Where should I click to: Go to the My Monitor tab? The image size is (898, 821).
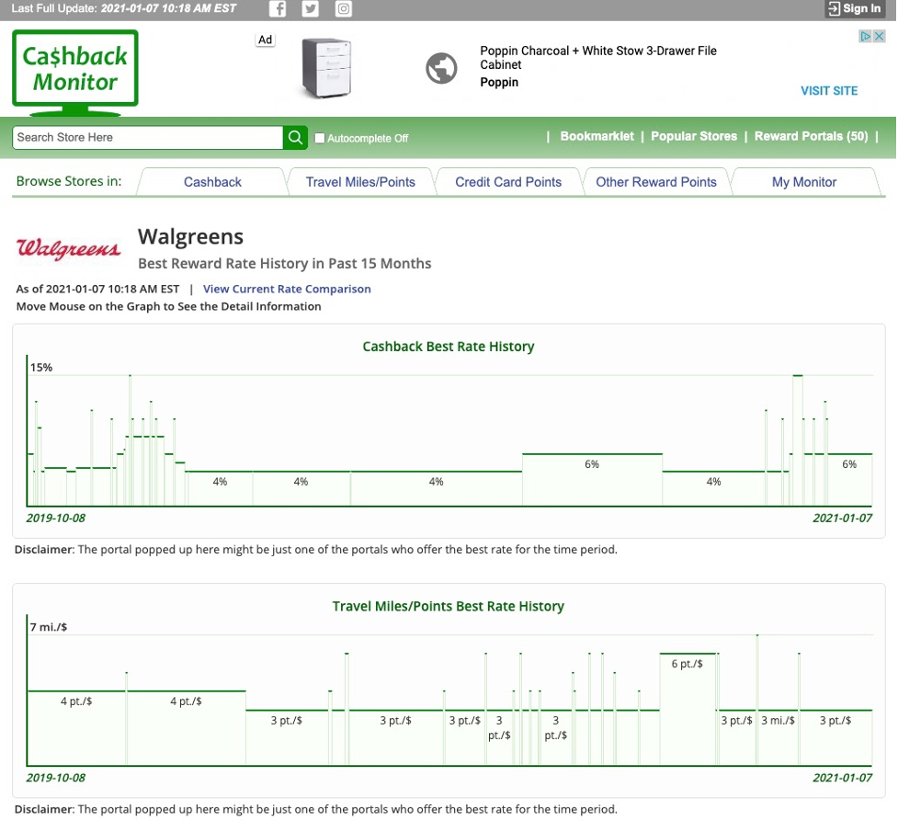804,182
